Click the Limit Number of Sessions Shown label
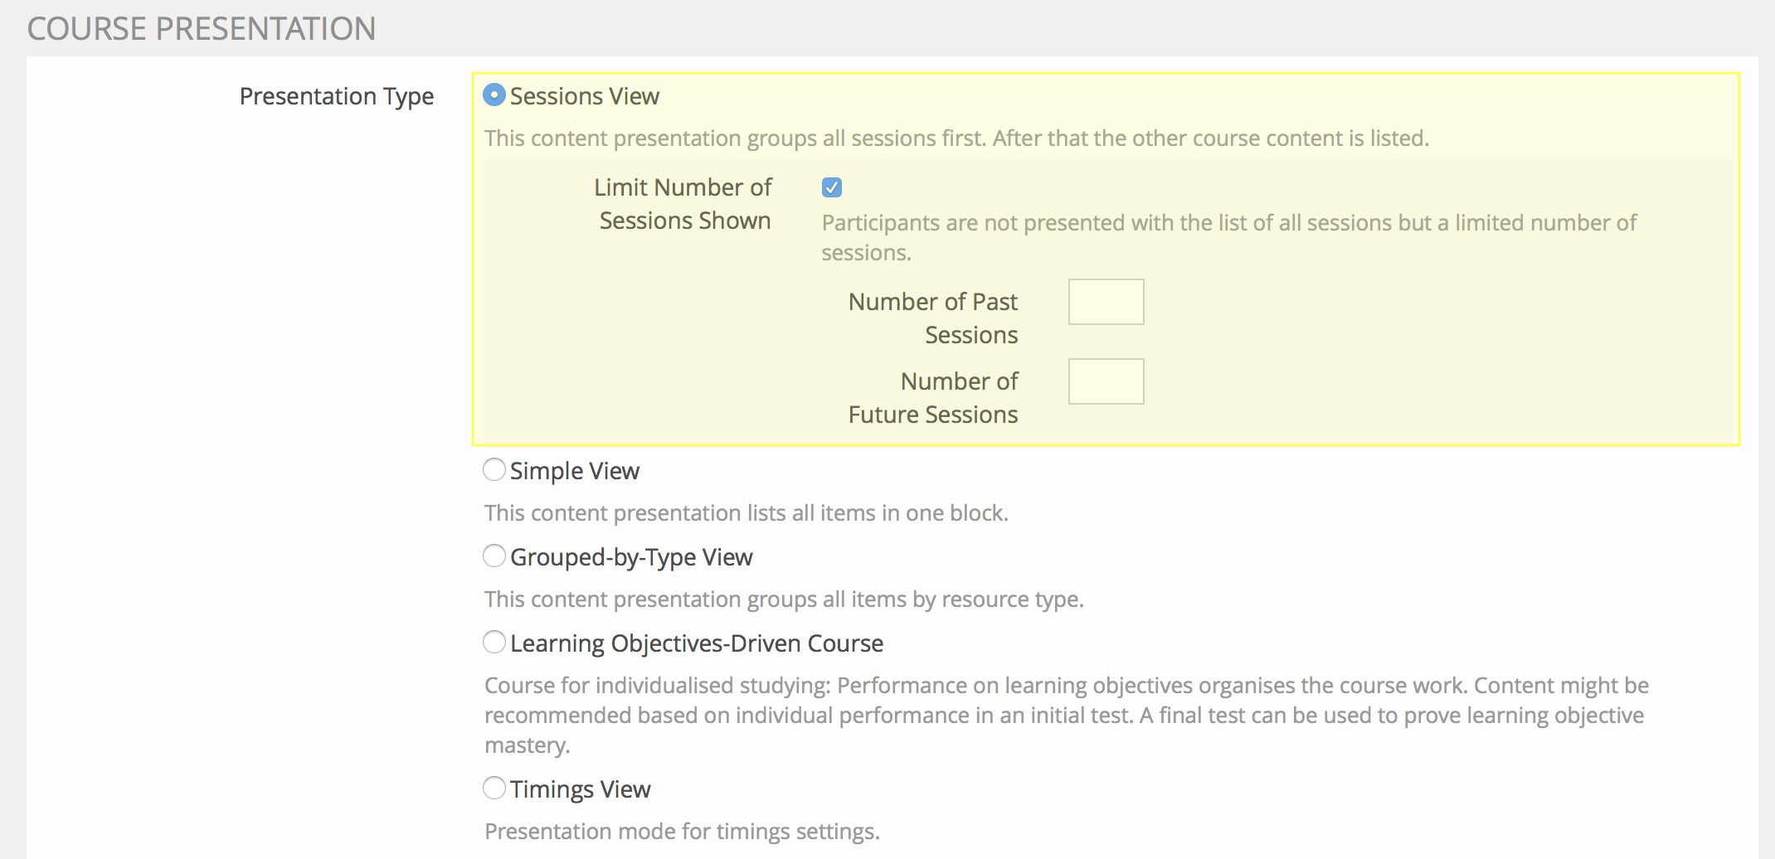Screen dimensions: 1775x859 pyautogui.click(x=683, y=204)
